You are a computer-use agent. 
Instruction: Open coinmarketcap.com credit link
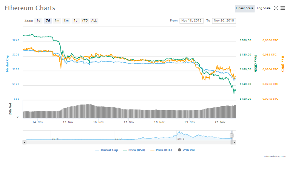275,156
